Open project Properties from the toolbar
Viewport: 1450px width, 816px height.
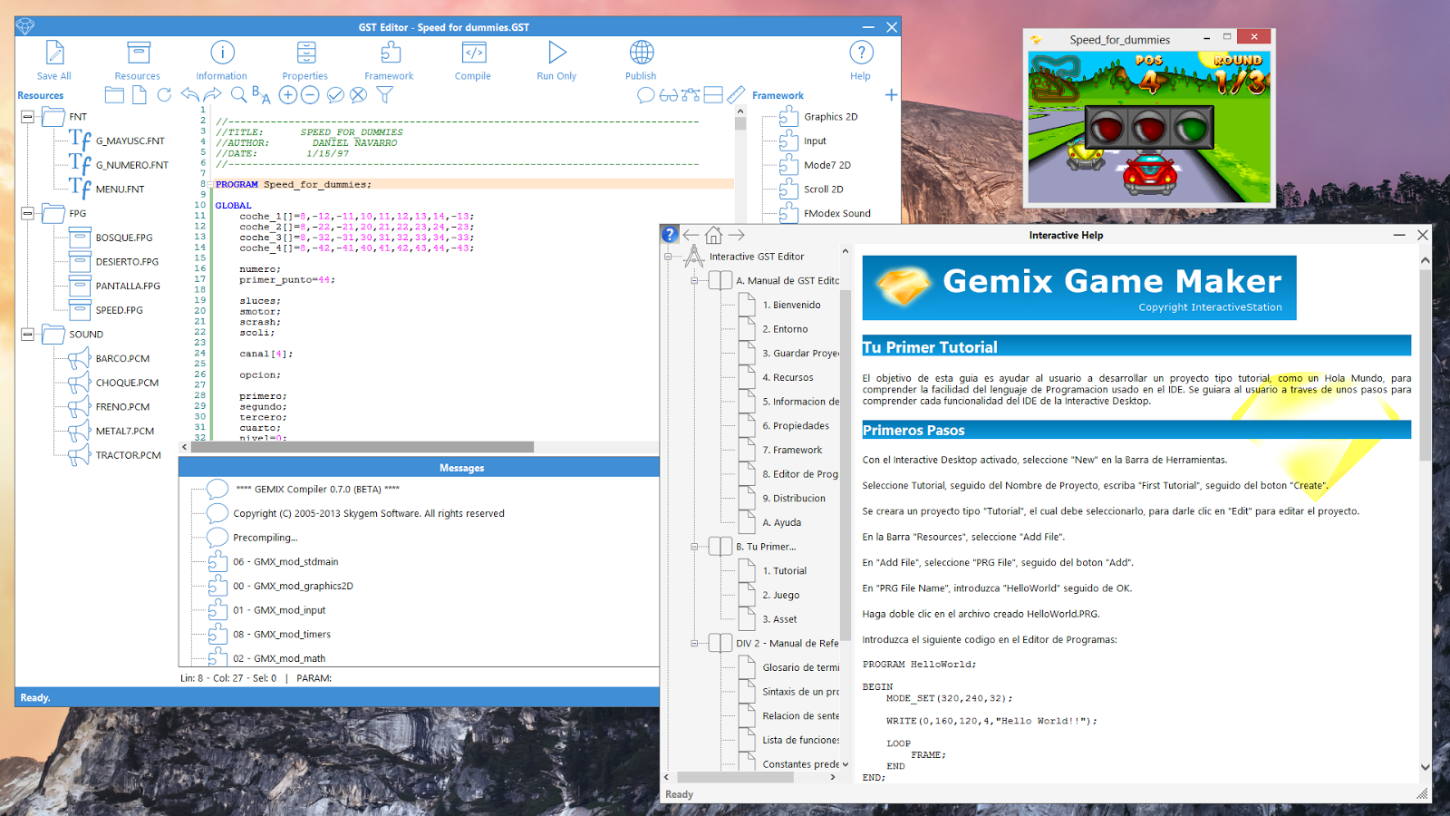click(305, 60)
